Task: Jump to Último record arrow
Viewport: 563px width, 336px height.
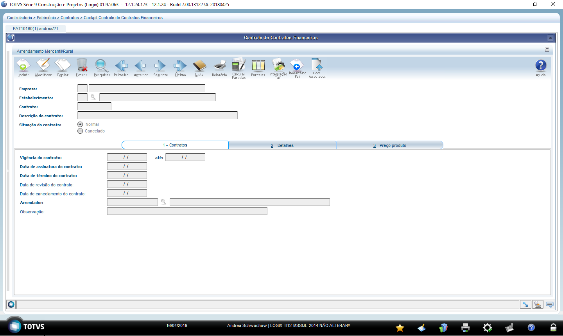Action: pos(180,65)
